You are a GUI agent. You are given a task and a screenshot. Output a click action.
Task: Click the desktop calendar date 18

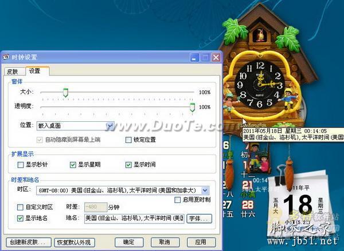pyautogui.click(x=298, y=205)
